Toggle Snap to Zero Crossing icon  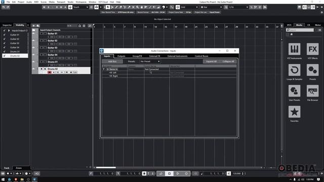(x=172, y=7)
